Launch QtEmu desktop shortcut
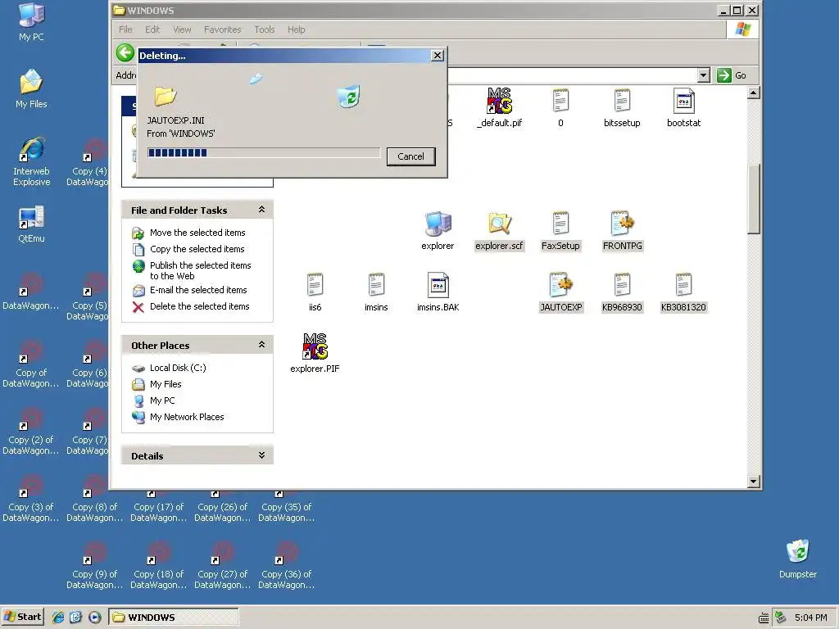Viewport: 839px width, 629px height. click(x=31, y=224)
